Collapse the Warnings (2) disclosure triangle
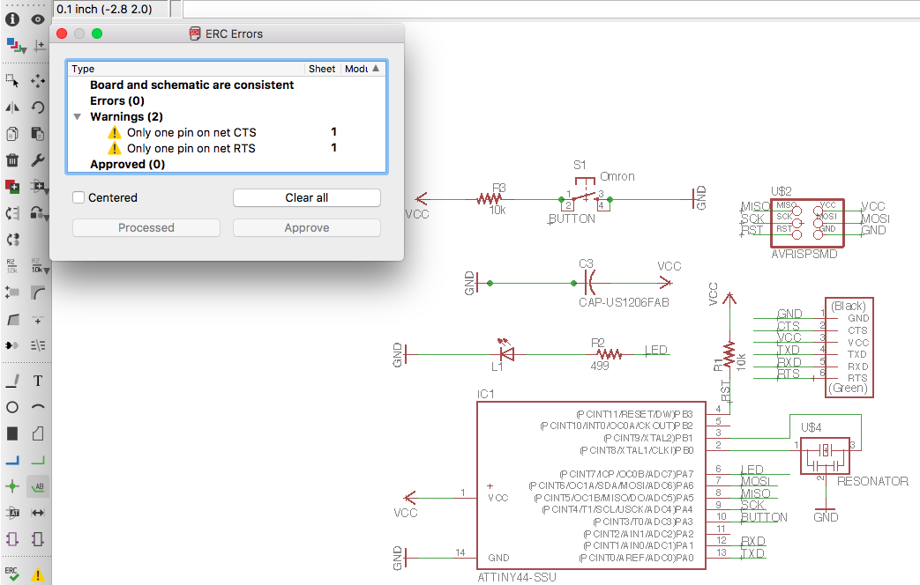920x585 pixels. pyautogui.click(x=78, y=116)
